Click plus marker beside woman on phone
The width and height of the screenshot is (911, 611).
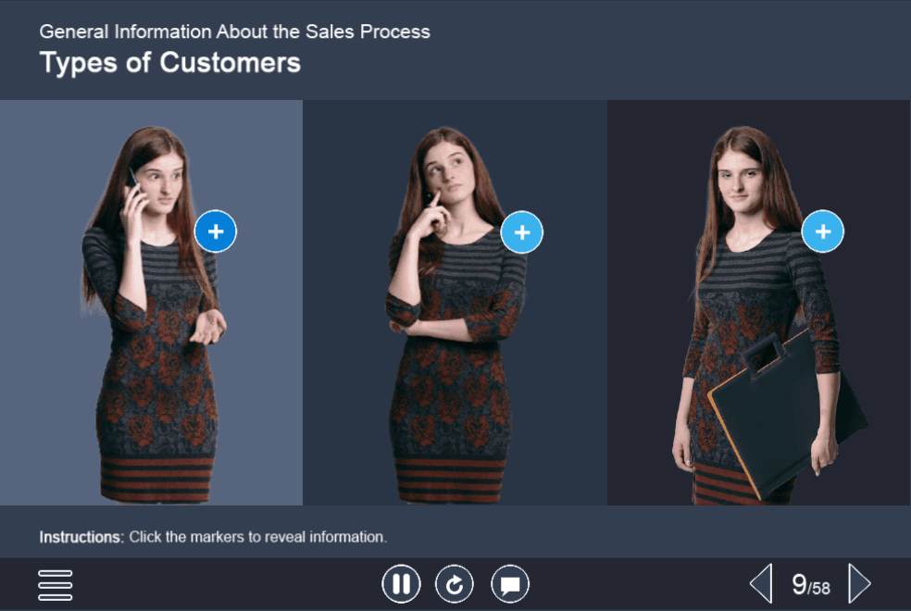click(x=216, y=231)
